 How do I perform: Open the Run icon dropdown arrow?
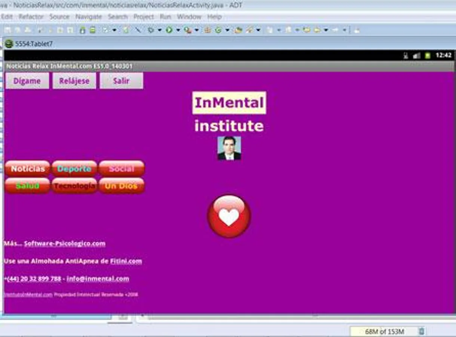[x=178, y=30]
